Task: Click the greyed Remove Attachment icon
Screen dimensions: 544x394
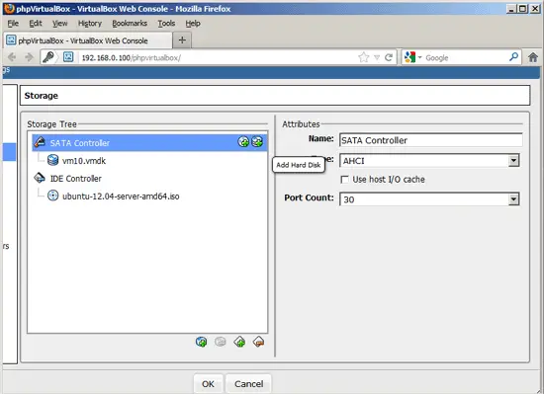Action: click(221, 342)
